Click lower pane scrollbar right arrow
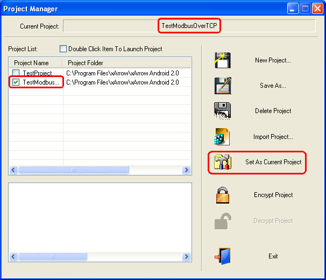Image resolution: width=326 pixels, height=280 pixels. point(186,256)
